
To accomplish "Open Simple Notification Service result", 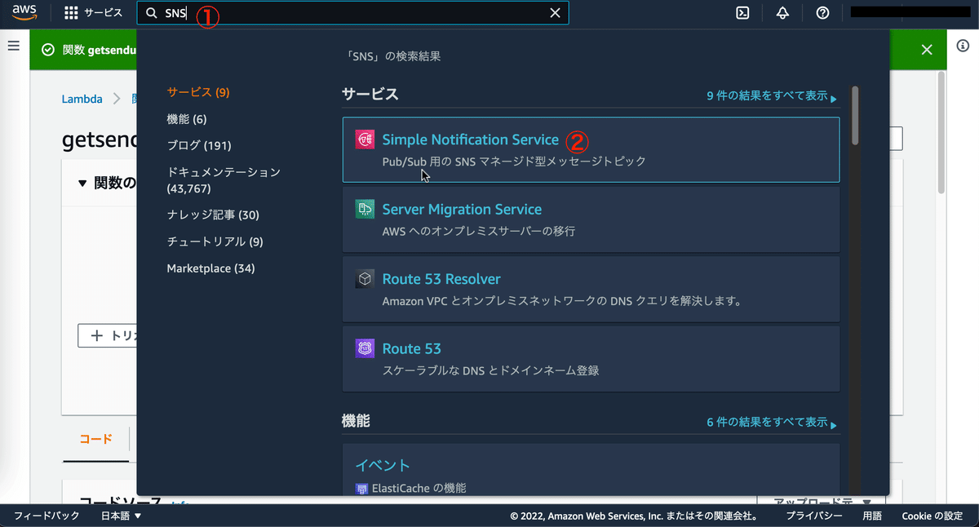I will point(591,149).
